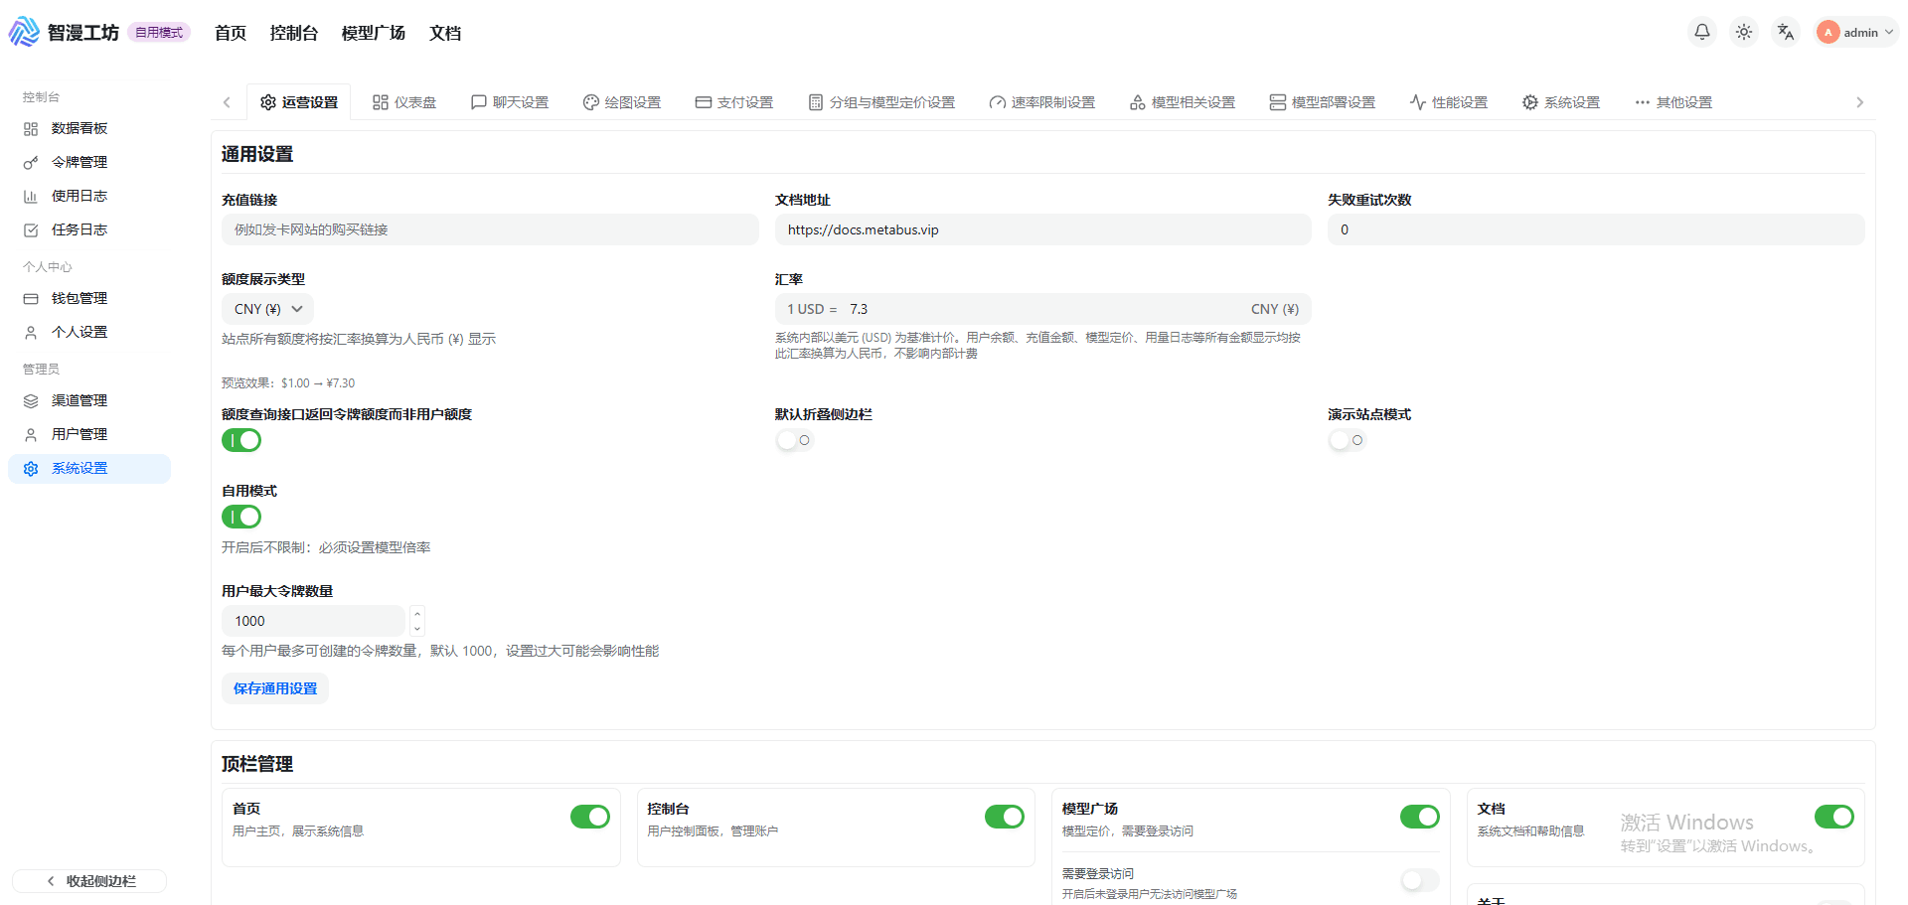Open the 额度展示类型 CNY dropdown
1908x905 pixels.
click(267, 309)
